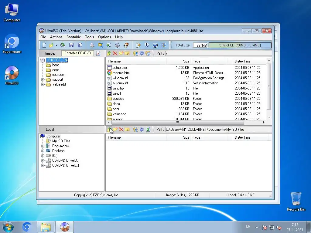
Task: Click the Rename icon in Local toolbar
Action: tap(127, 130)
